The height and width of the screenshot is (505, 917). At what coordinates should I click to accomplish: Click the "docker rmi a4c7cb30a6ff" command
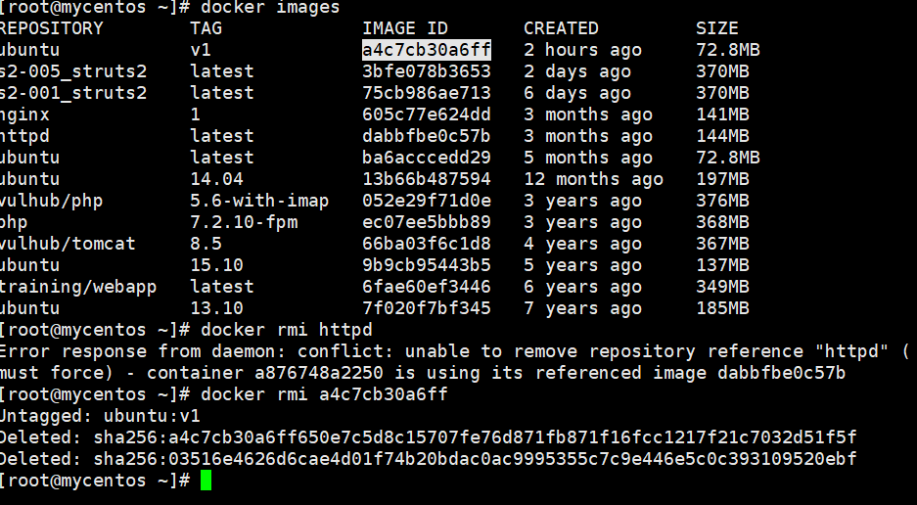click(324, 394)
